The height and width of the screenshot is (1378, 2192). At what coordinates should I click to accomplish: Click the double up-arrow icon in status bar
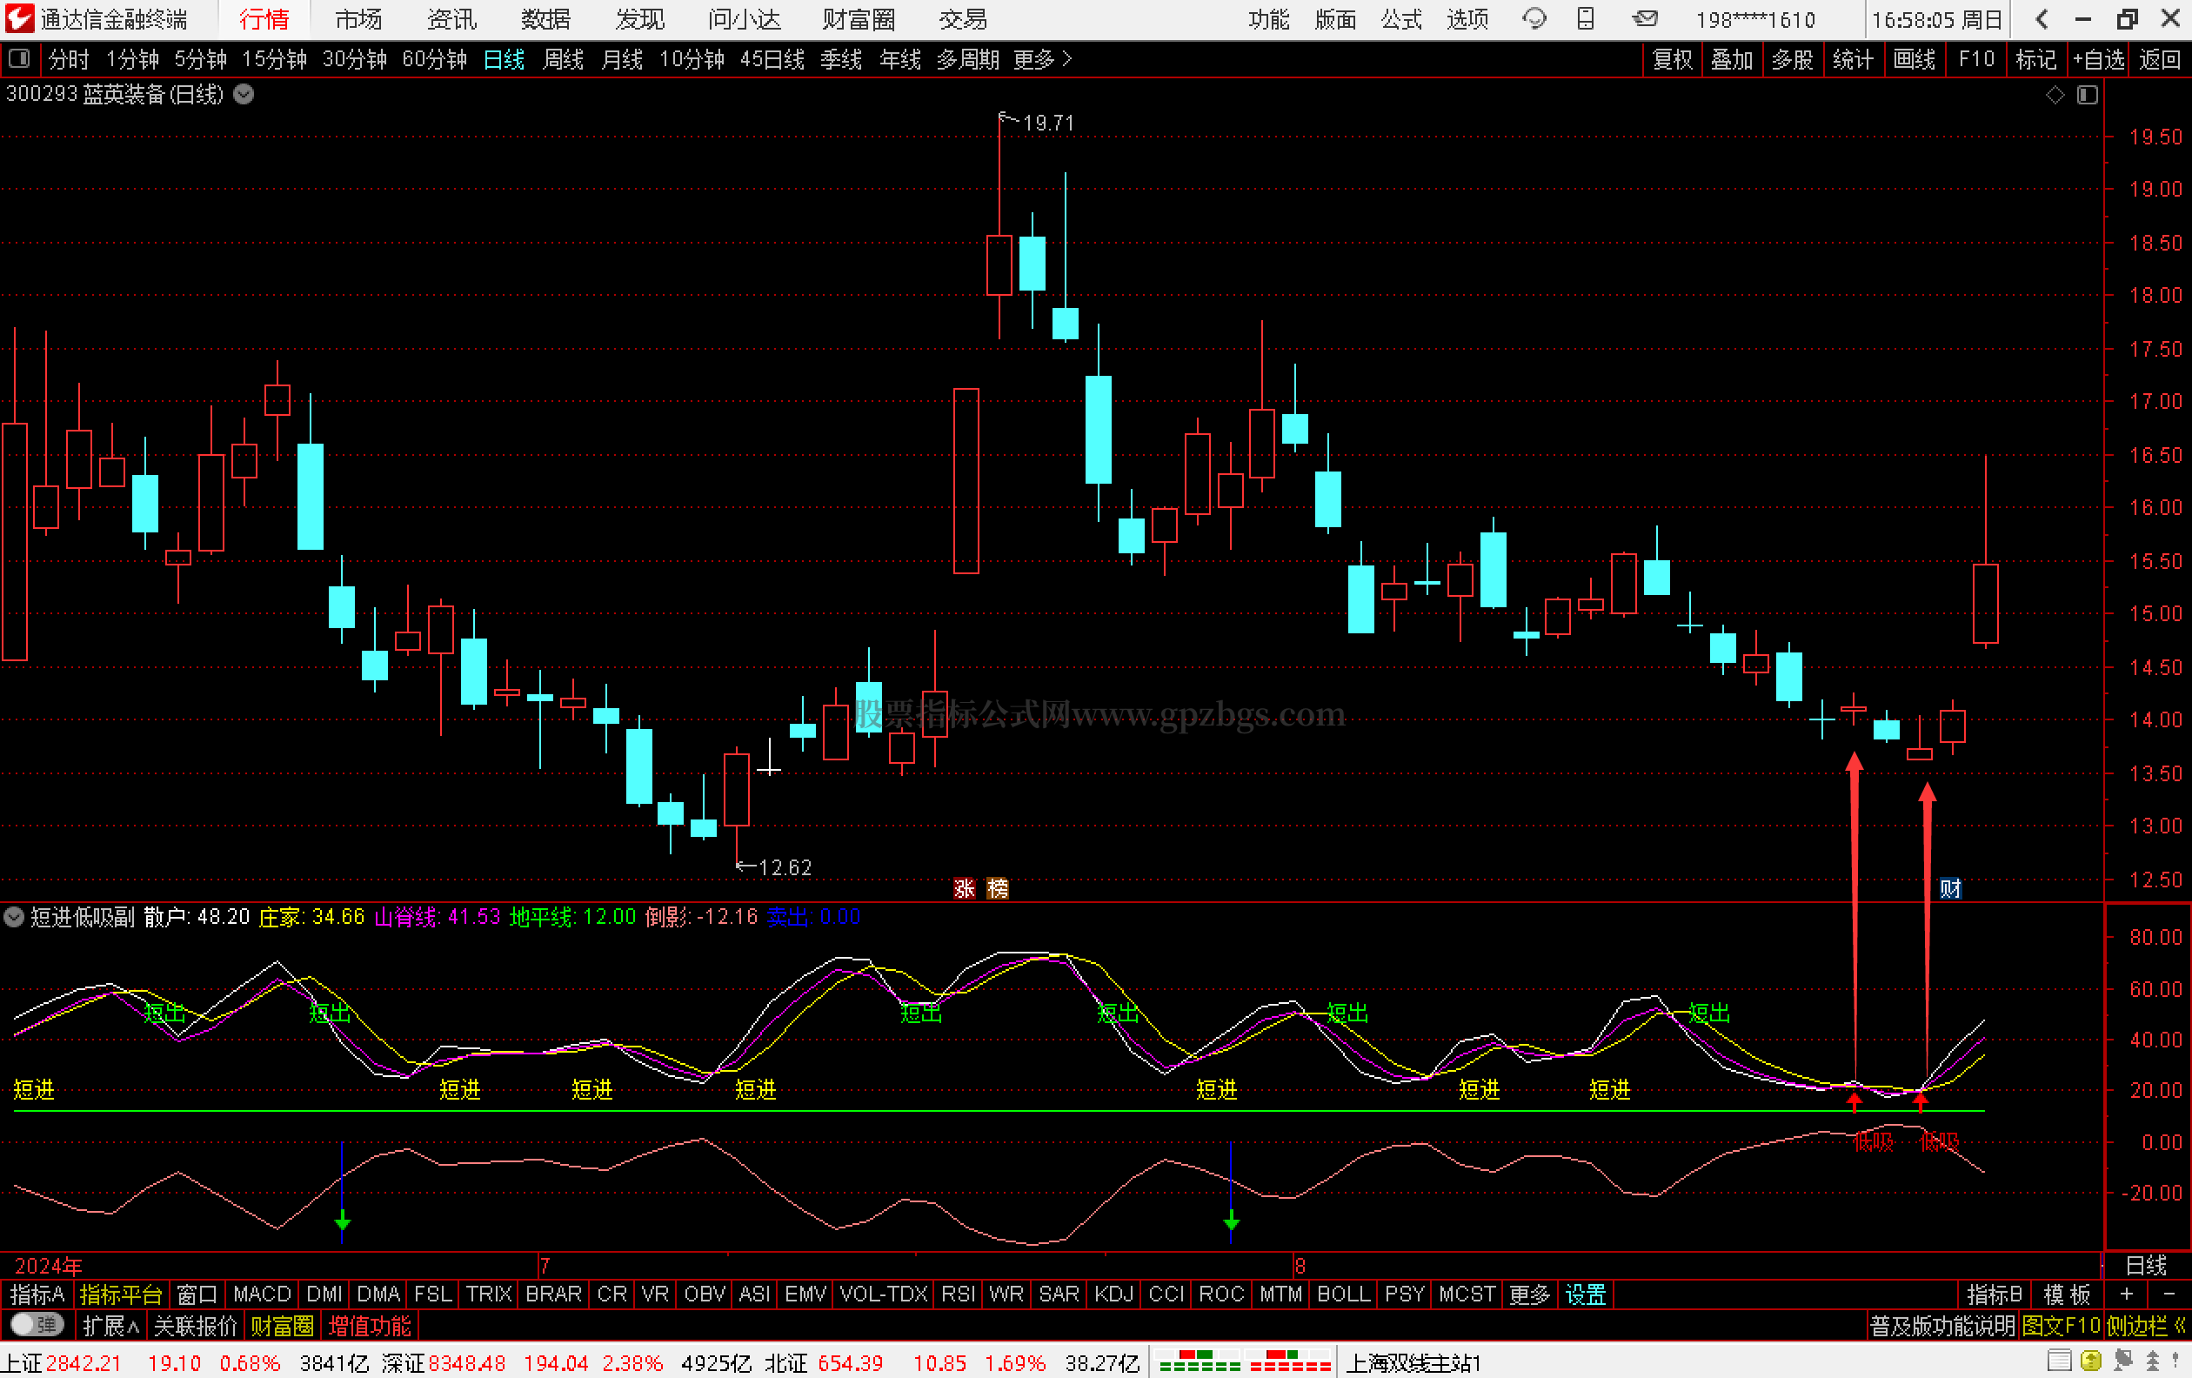pos(2153,1361)
